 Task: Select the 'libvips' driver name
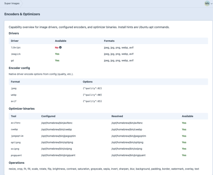tap(15, 48)
